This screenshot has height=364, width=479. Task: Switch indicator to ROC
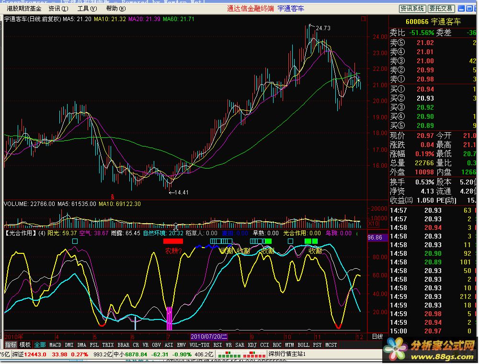click(x=277, y=345)
